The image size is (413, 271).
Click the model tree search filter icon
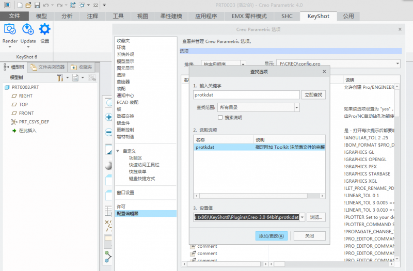tap(92, 77)
